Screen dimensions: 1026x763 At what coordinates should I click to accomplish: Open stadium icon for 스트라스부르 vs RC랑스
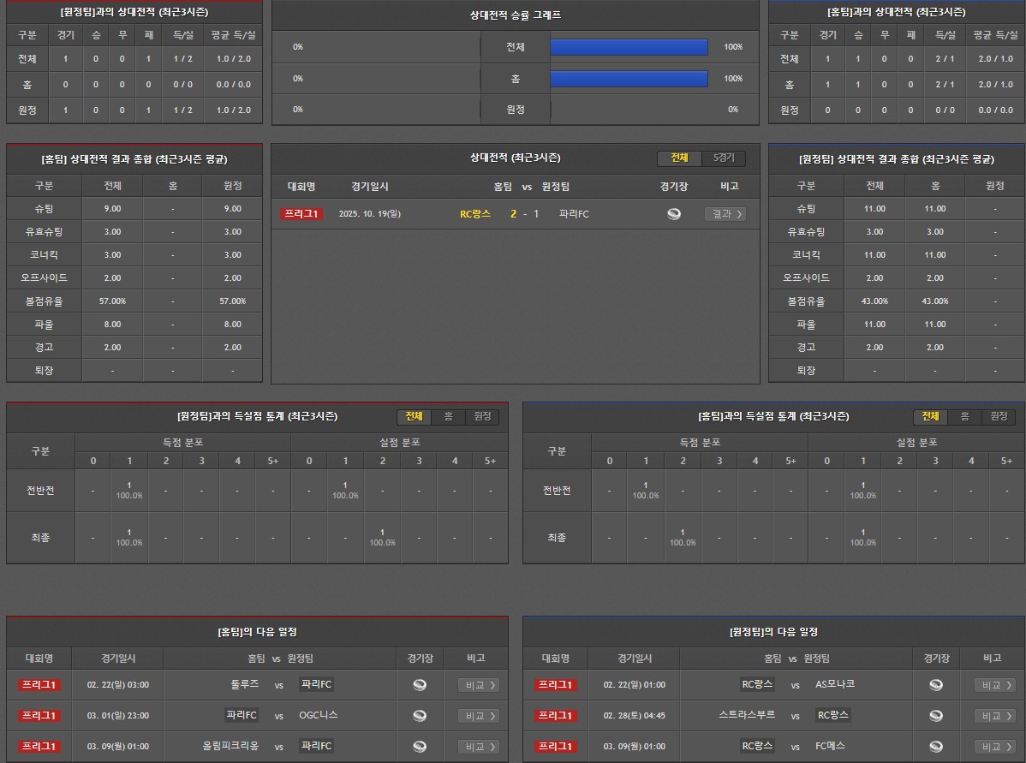[x=936, y=716]
